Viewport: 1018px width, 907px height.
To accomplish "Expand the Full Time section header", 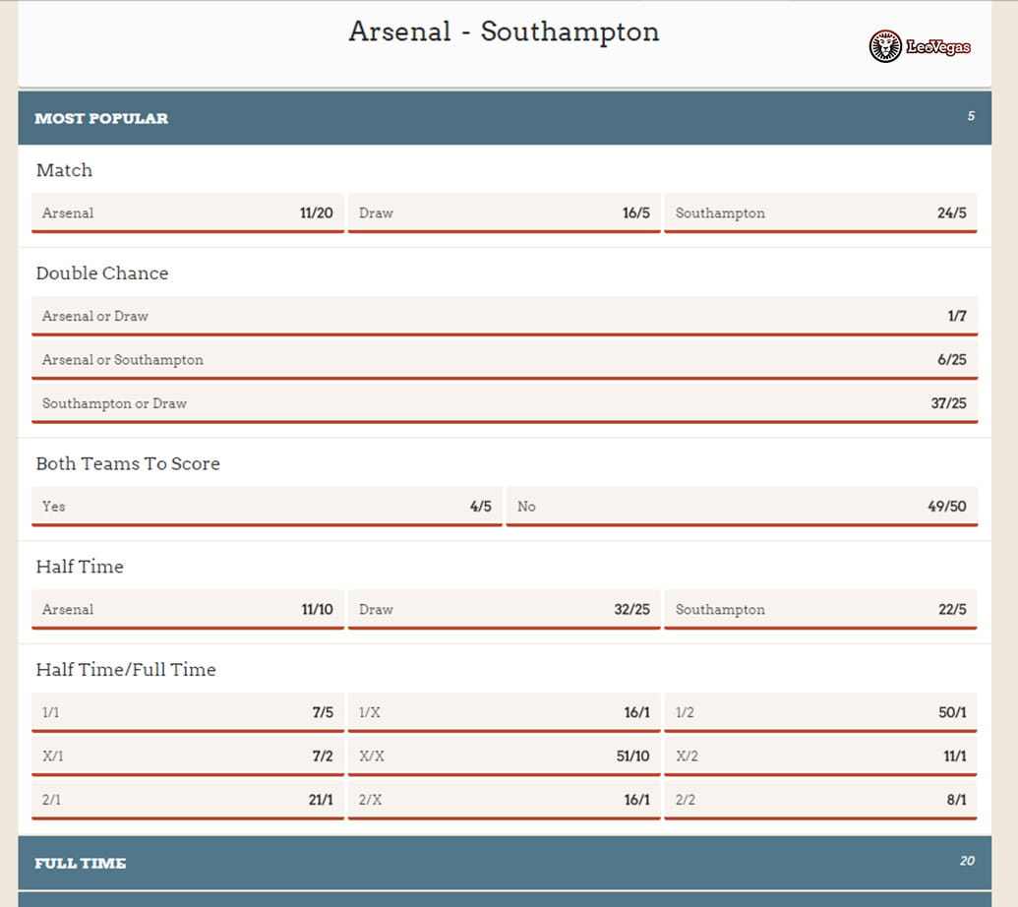I will point(505,862).
